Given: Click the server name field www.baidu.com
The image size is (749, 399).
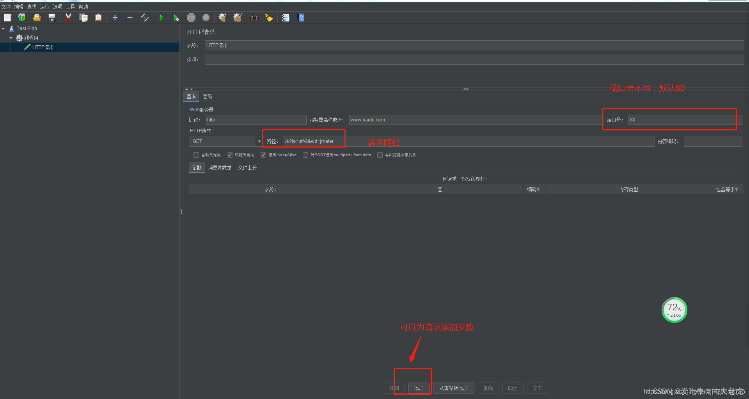Looking at the screenshot, I should coord(476,120).
